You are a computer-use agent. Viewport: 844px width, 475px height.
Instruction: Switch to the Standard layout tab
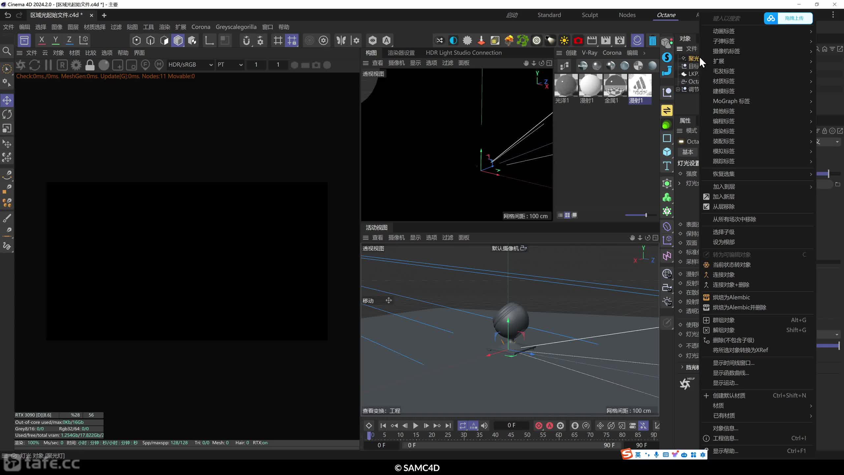(x=549, y=15)
